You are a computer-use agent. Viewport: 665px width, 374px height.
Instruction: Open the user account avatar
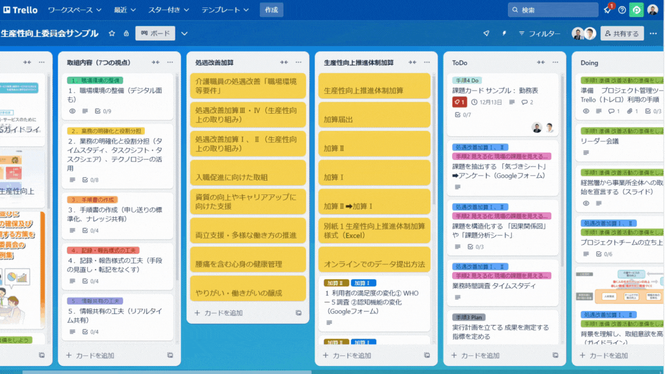pyautogui.click(x=653, y=10)
